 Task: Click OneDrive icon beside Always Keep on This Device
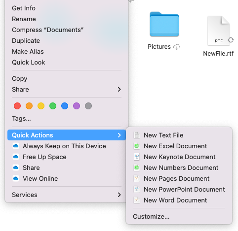(x=16, y=146)
